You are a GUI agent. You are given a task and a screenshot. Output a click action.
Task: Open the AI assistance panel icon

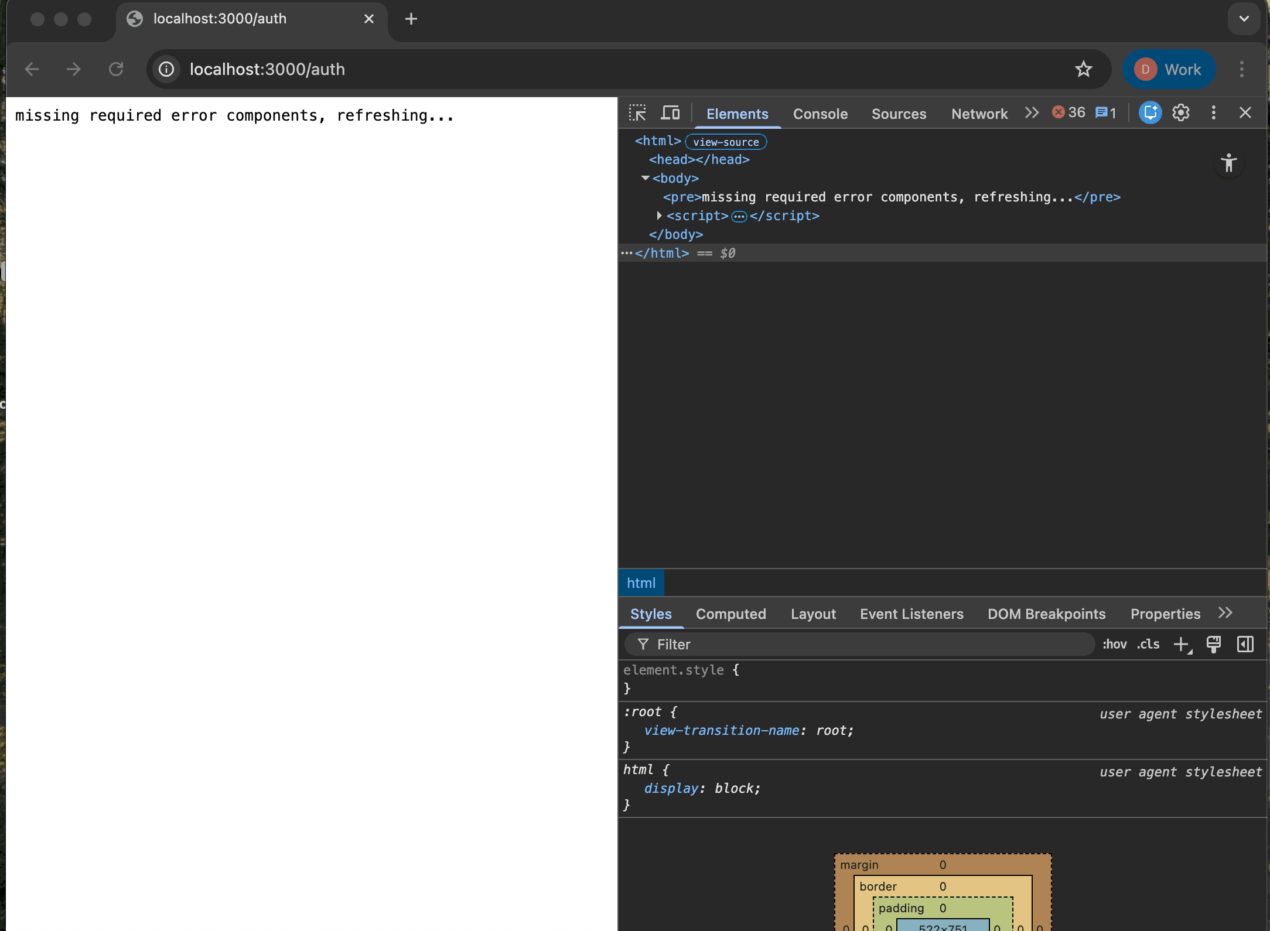pos(1150,112)
